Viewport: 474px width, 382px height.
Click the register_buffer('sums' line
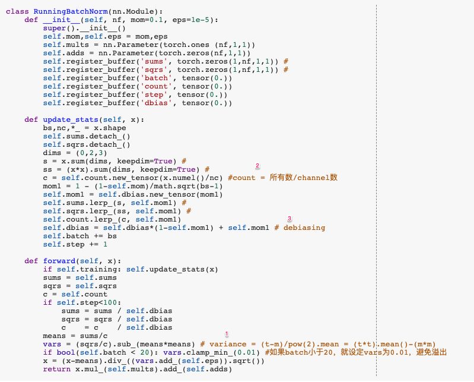point(166,61)
